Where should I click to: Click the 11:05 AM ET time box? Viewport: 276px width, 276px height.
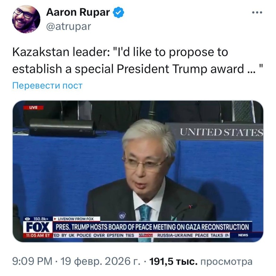[38, 235]
